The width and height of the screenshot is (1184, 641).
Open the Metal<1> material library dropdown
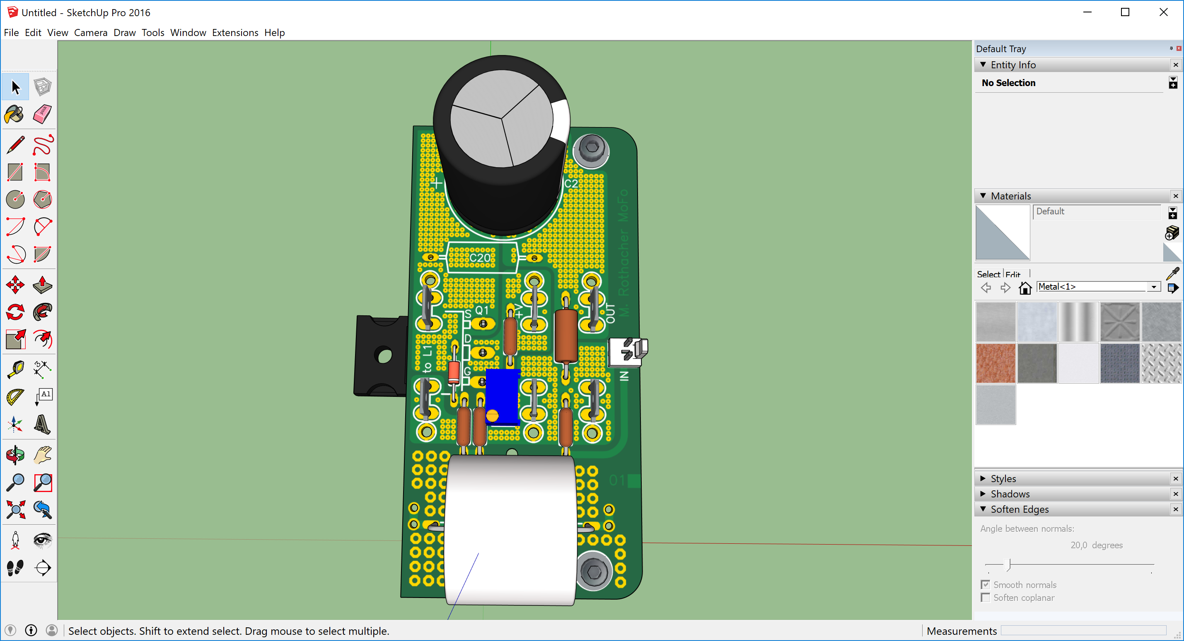click(x=1154, y=287)
